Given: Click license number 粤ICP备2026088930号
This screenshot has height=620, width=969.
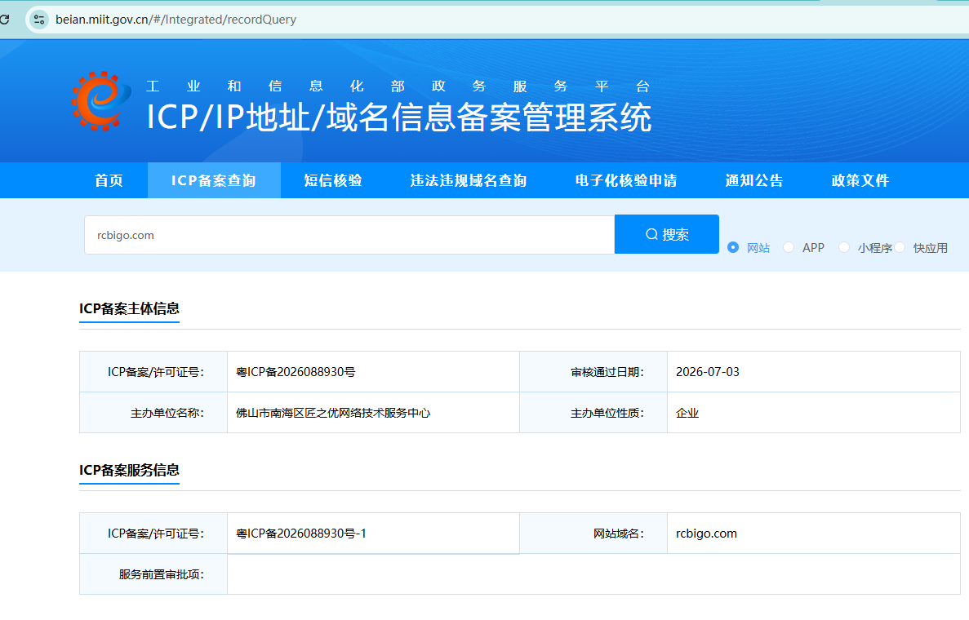Looking at the screenshot, I should pyautogui.click(x=296, y=372).
